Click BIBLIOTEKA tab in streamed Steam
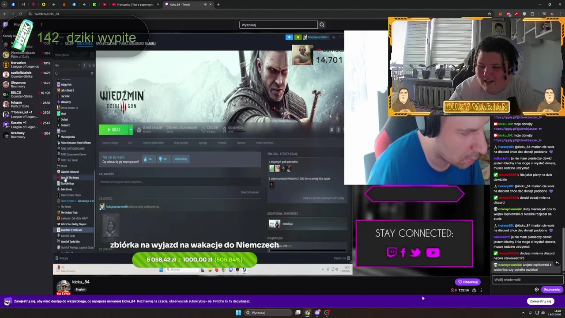 point(85,43)
